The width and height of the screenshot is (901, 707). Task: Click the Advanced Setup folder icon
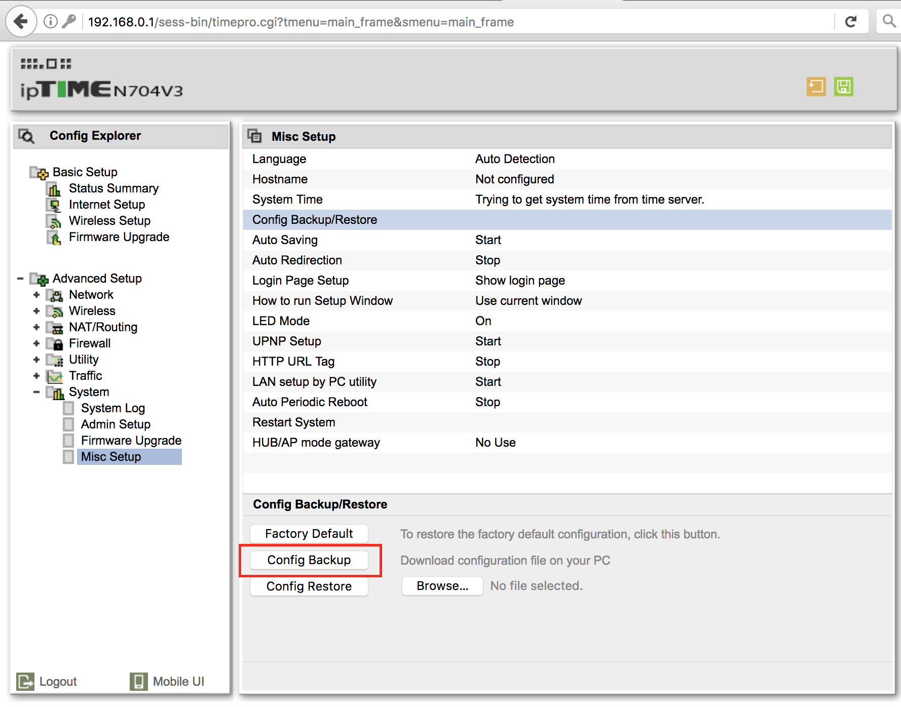tap(39, 279)
